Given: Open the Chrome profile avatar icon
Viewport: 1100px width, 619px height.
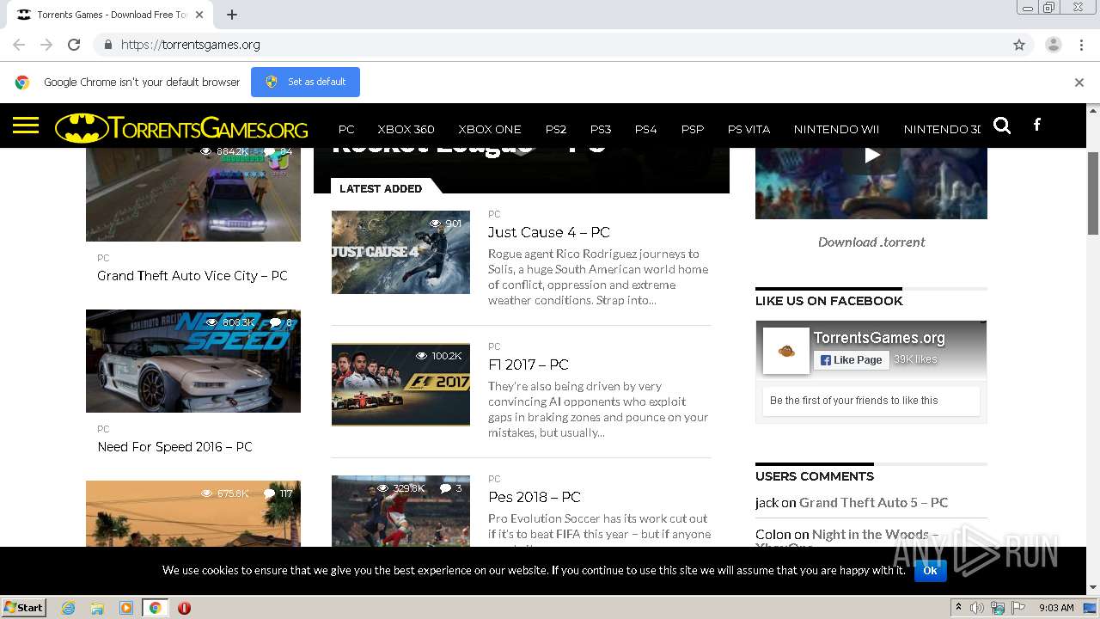Looking at the screenshot, I should [x=1054, y=45].
